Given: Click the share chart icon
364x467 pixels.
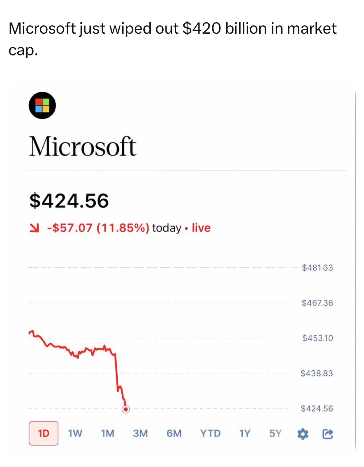Looking at the screenshot, I should click(x=328, y=434).
